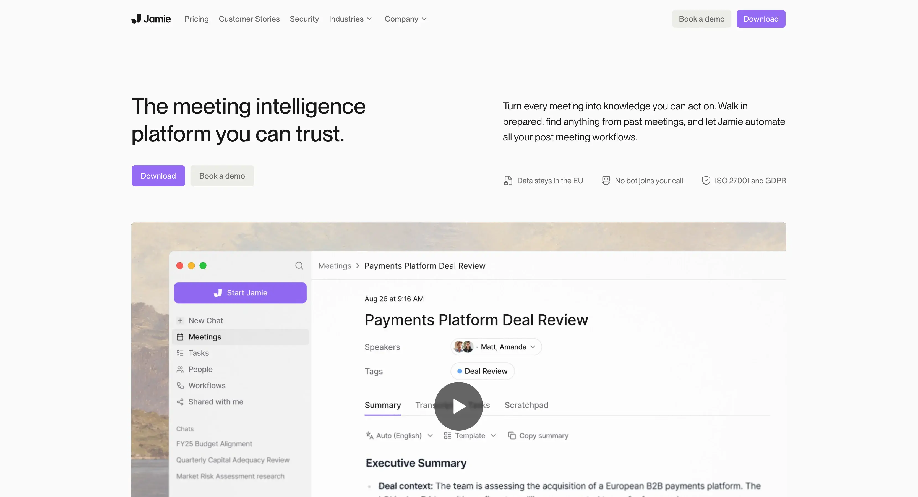This screenshot has width=918, height=497.
Task: Click the Copy summary text
Action: (544, 436)
